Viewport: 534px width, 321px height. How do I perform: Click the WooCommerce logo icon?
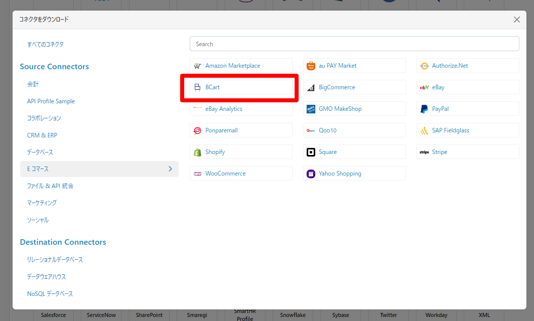[198, 174]
